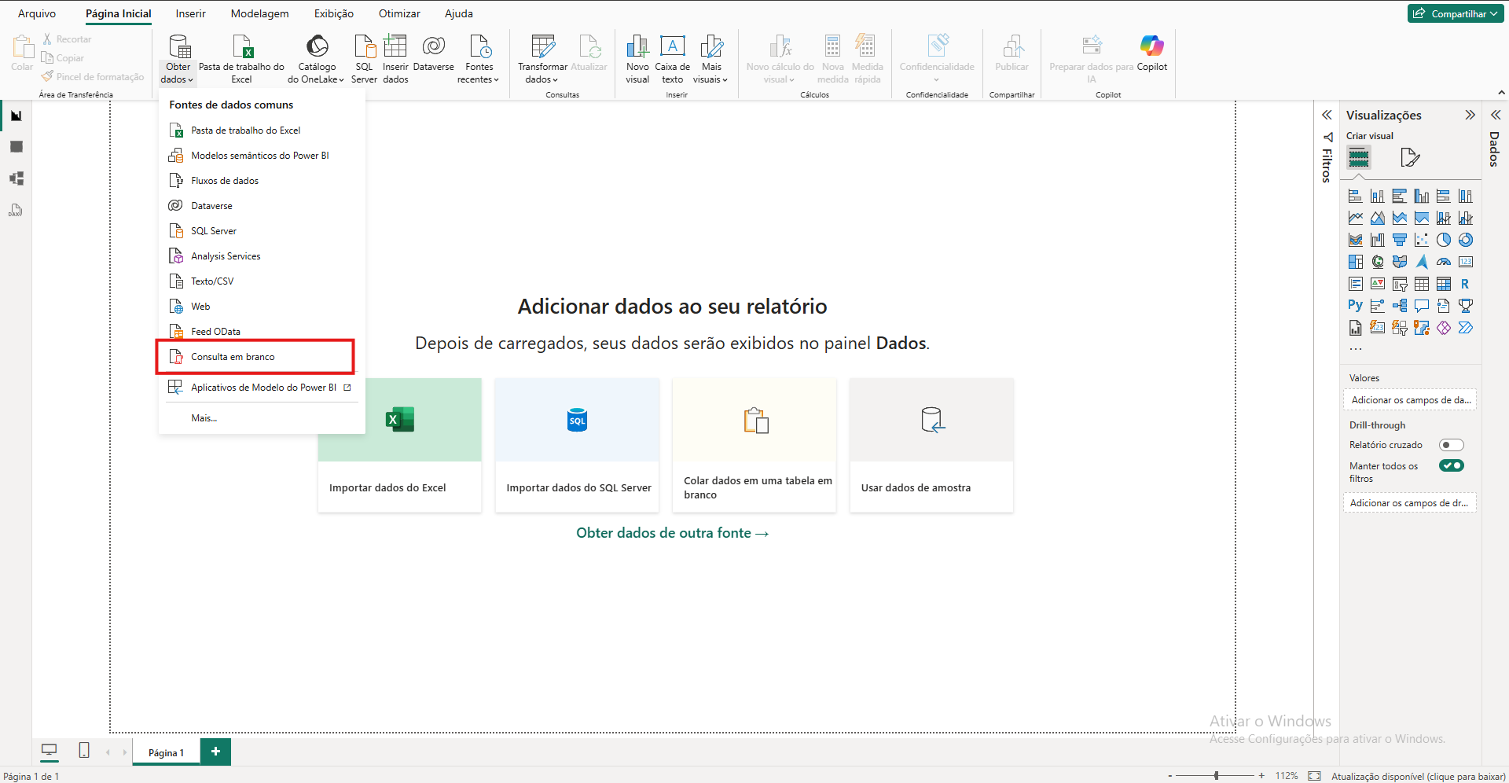Image resolution: width=1509 pixels, height=783 pixels.
Task: Select the Q&A visual
Action: pyautogui.click(x=1422, y=306)
